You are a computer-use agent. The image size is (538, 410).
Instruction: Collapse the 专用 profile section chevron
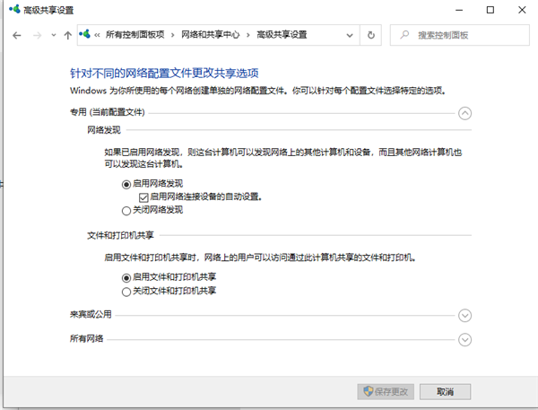464,113
